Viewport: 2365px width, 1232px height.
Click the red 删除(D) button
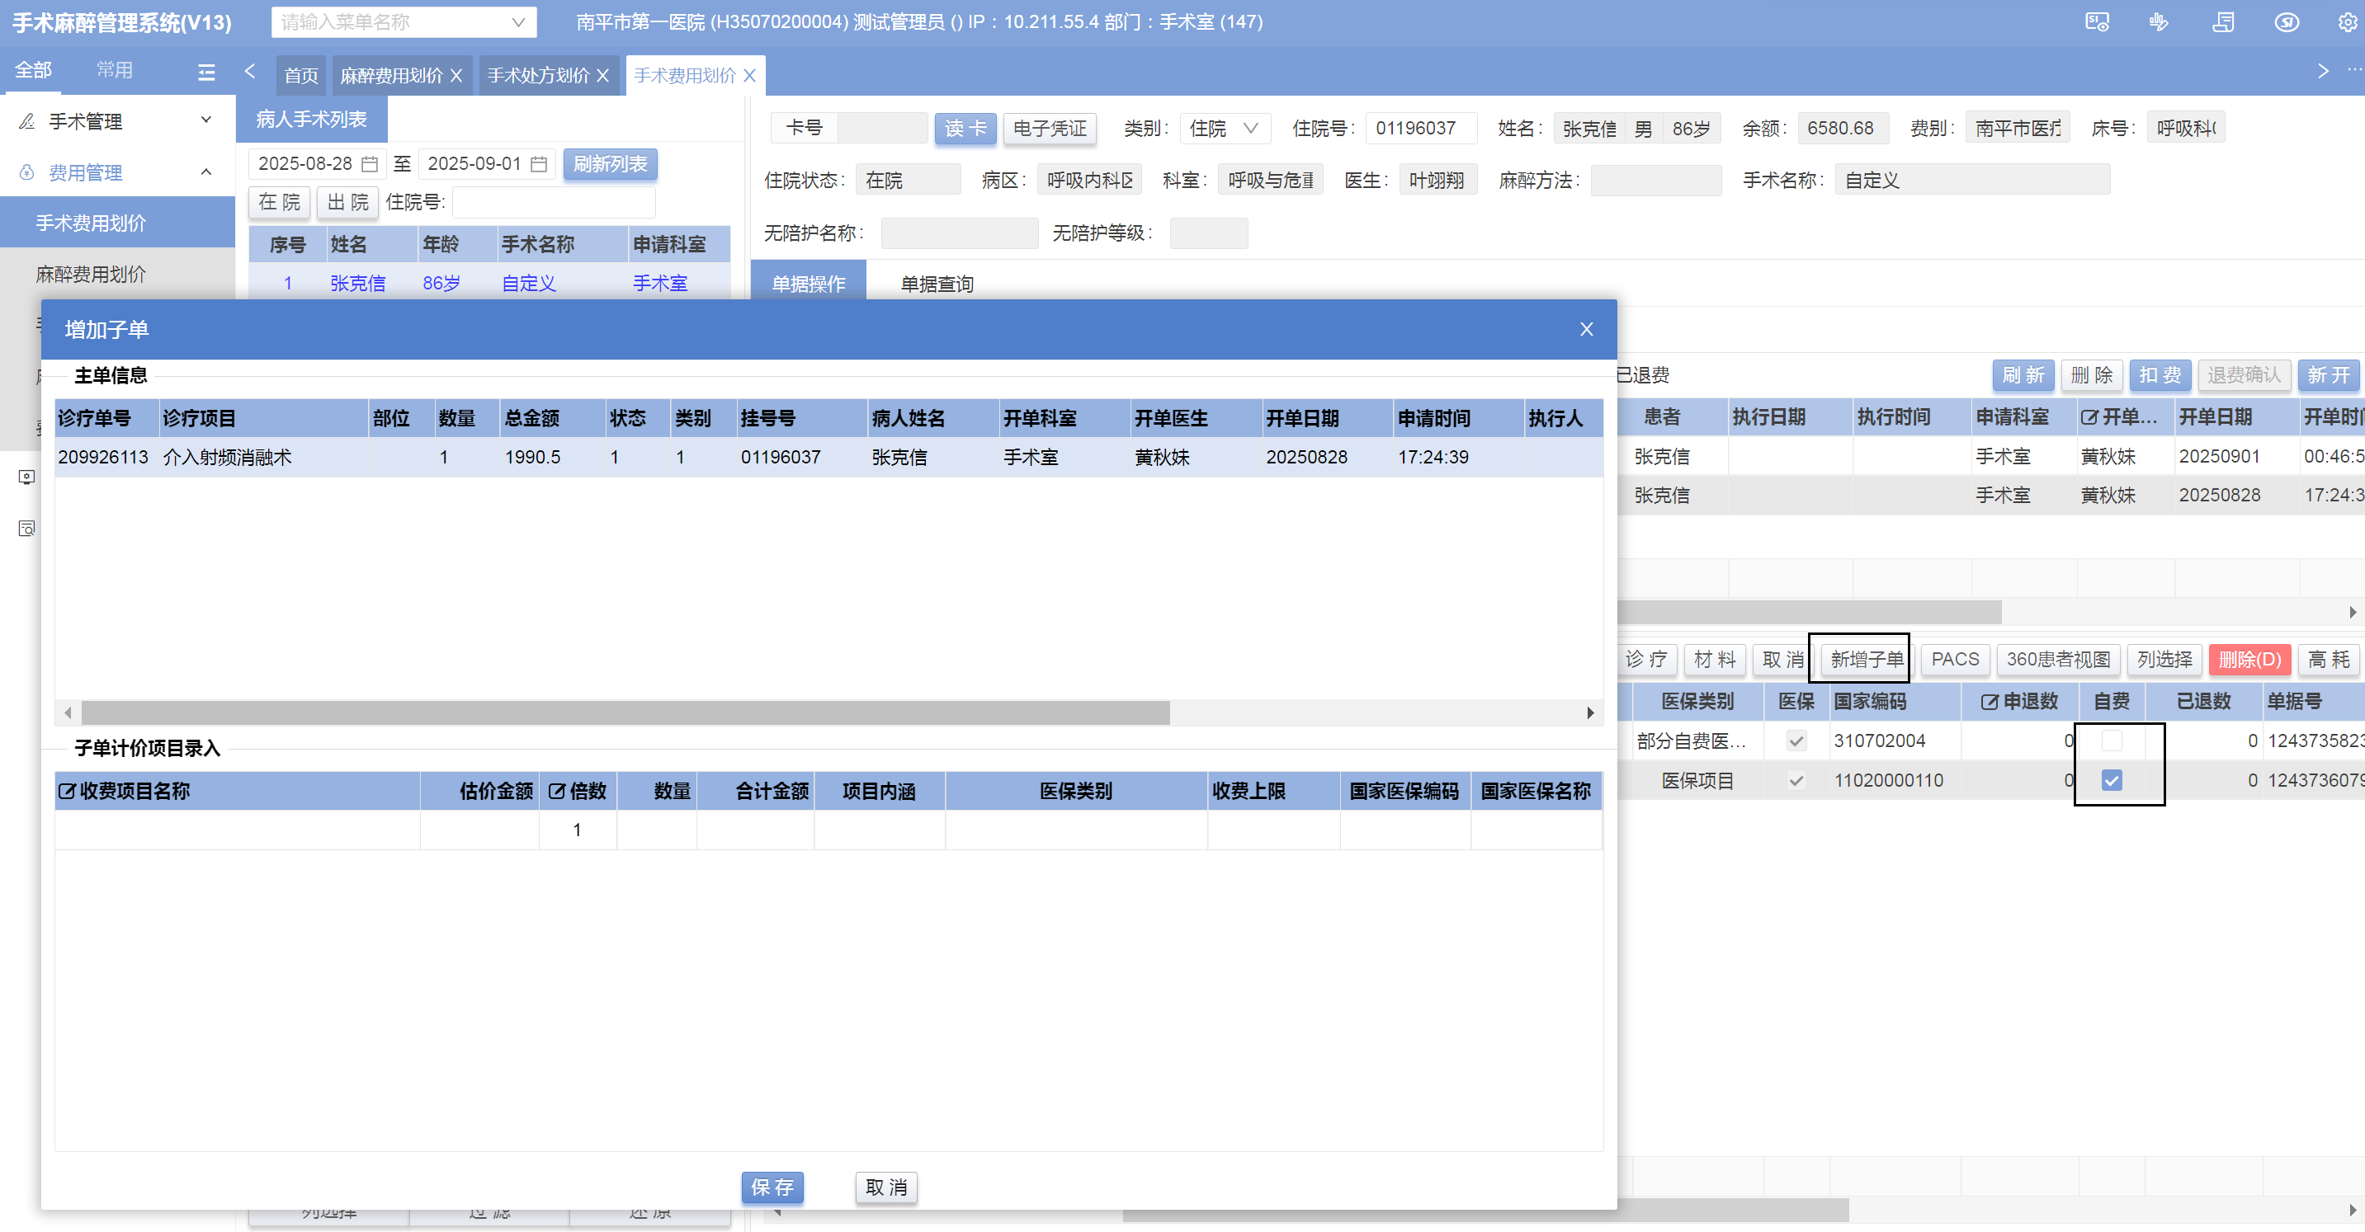2249,660
